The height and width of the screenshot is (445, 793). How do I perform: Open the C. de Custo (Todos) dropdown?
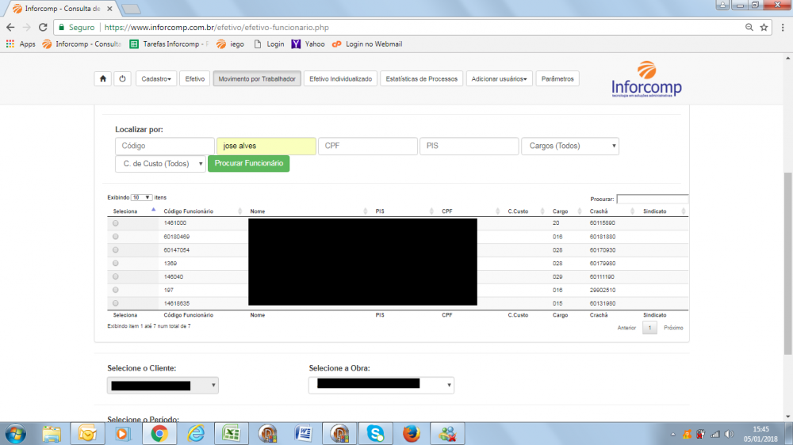pos(160,164)
